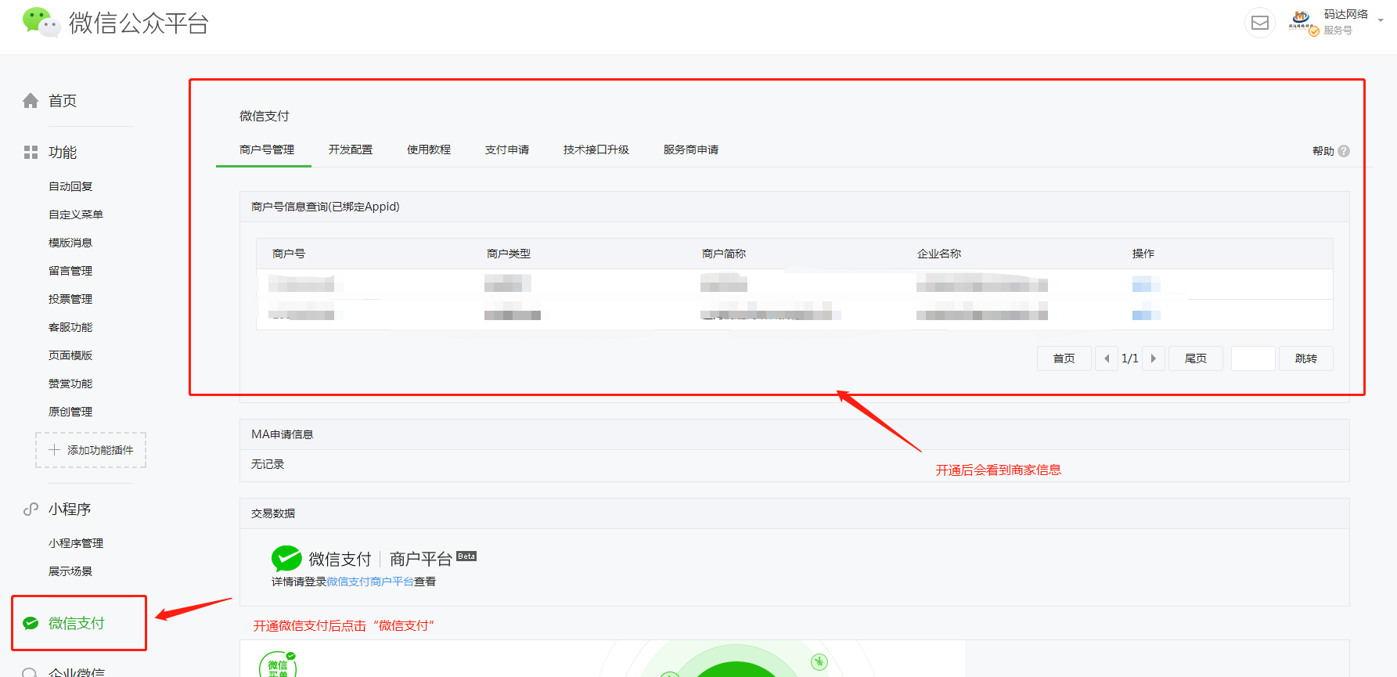Screen dimensions: 1397x677
Task: Select 微信支付 in the sidebar
Action: [x=77, y=623]
